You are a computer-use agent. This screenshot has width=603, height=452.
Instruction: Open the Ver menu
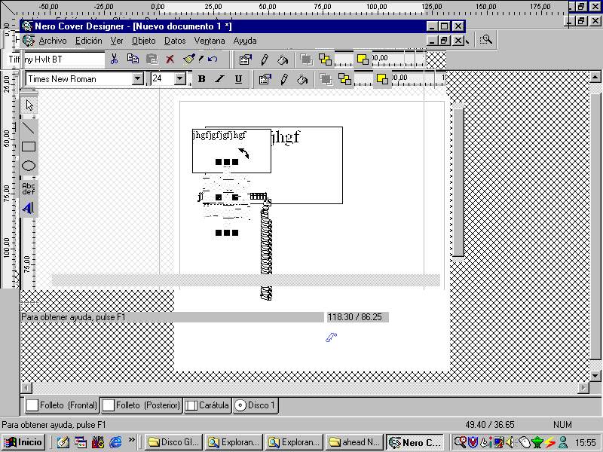(117, 41)
